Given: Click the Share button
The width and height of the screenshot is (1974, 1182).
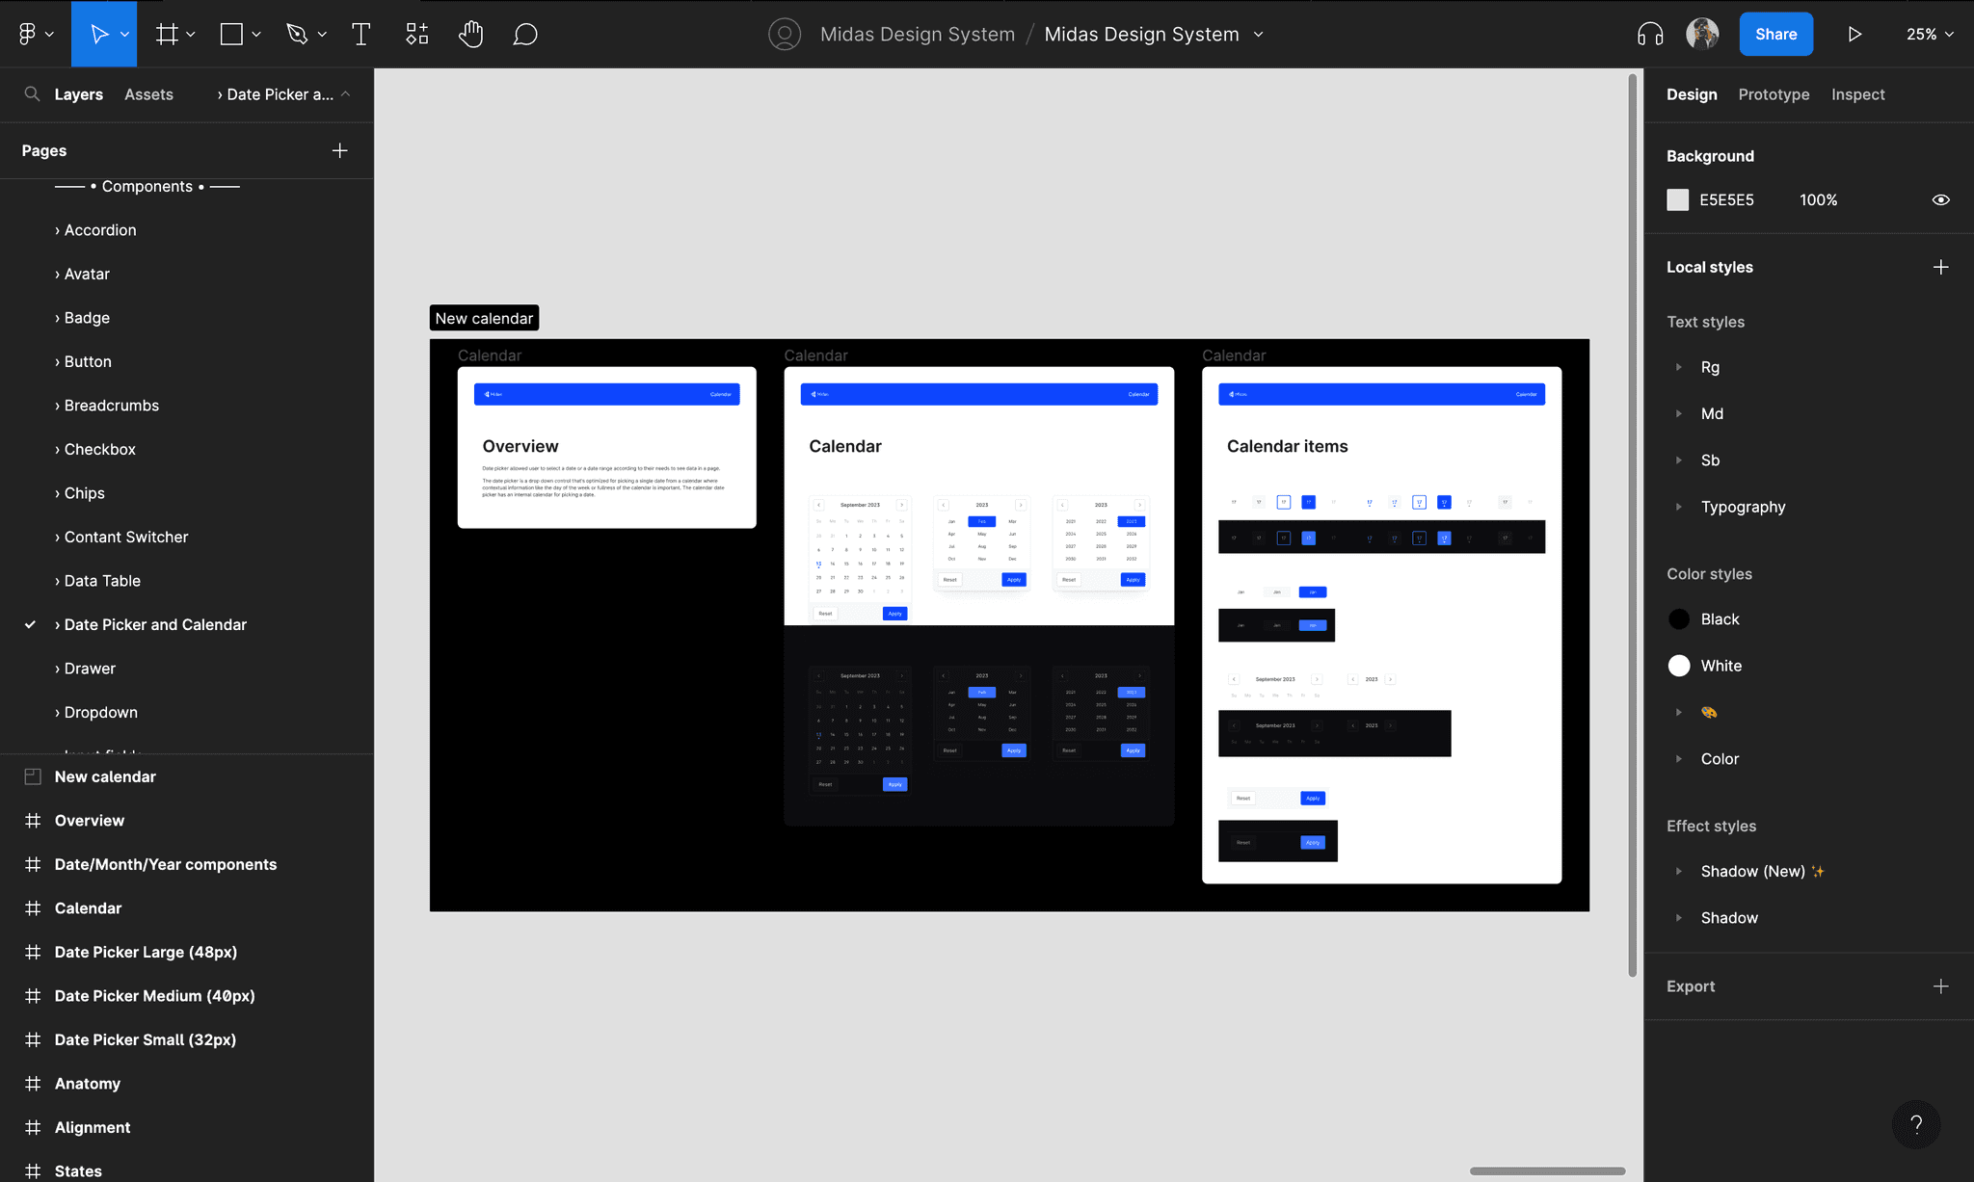Looking at the screenshot, I should (x=1775, y=35).
